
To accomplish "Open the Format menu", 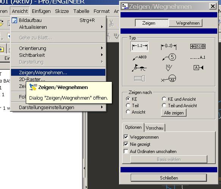I will point(102,11).
